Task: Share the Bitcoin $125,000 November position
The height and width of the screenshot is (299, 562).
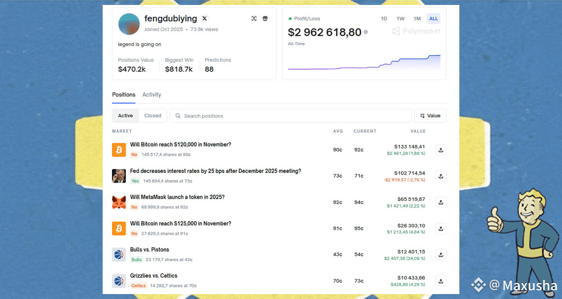Action: [441, 228]
